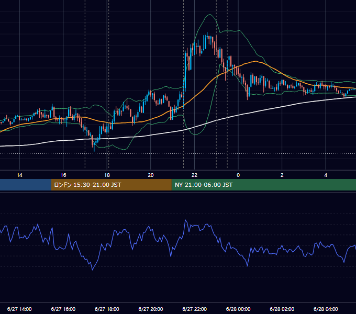Select the NY 21:00-06:00 JST session bar

[263, 185]
